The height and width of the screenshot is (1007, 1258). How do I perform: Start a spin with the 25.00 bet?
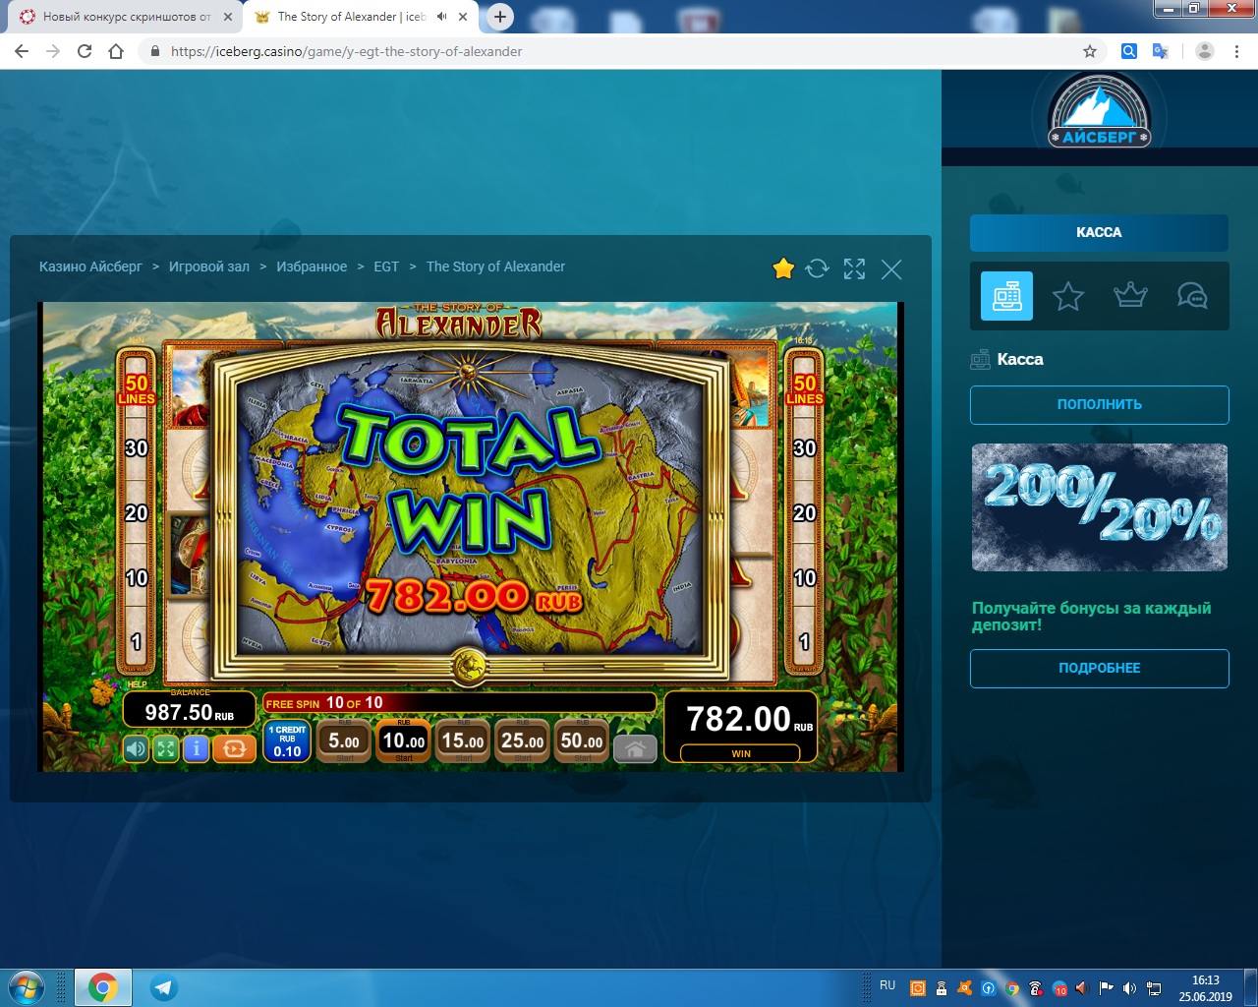click(523, 741)
